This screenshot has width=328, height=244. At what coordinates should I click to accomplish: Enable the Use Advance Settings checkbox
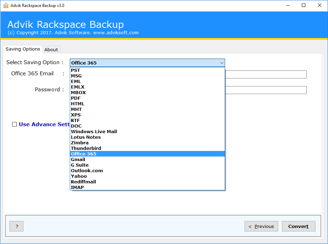(x=14, y=124)
